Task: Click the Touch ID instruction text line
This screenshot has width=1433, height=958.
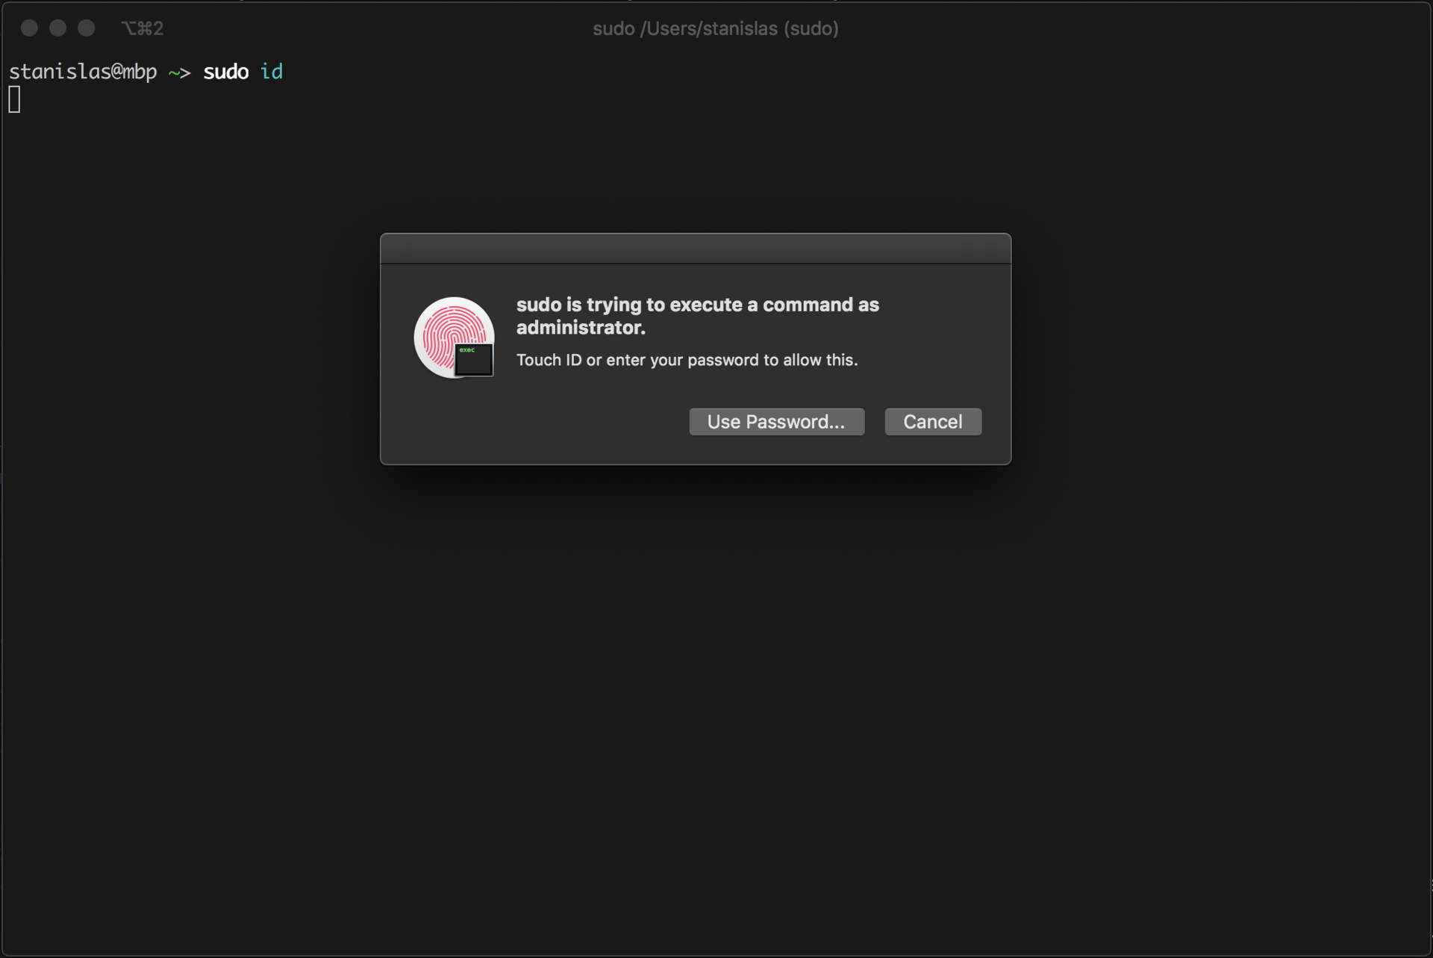Action: pos(686,360)
